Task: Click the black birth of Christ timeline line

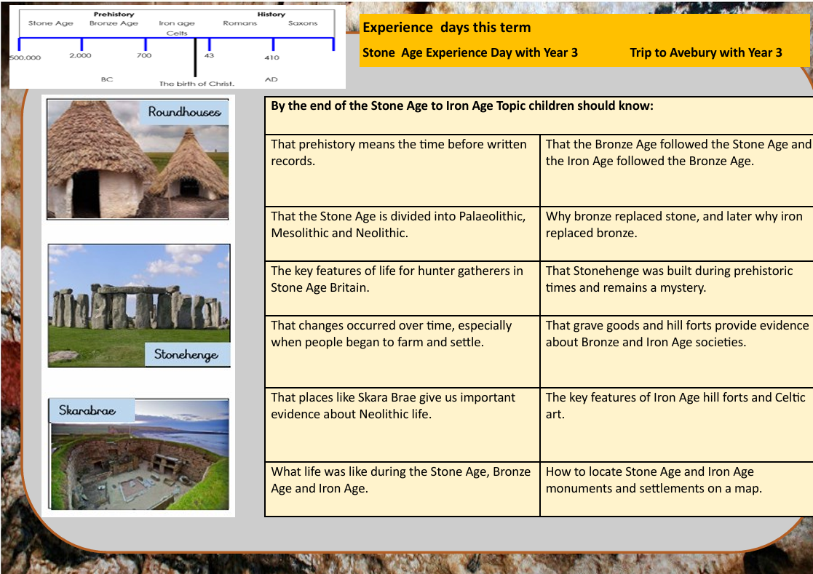Action: click(195, 58)
